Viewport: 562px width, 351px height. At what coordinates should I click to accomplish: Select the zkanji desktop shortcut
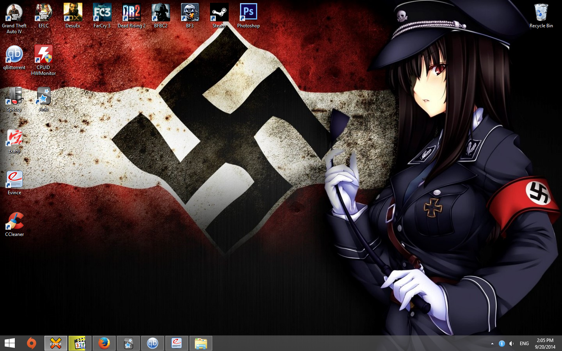pos(14,141)
